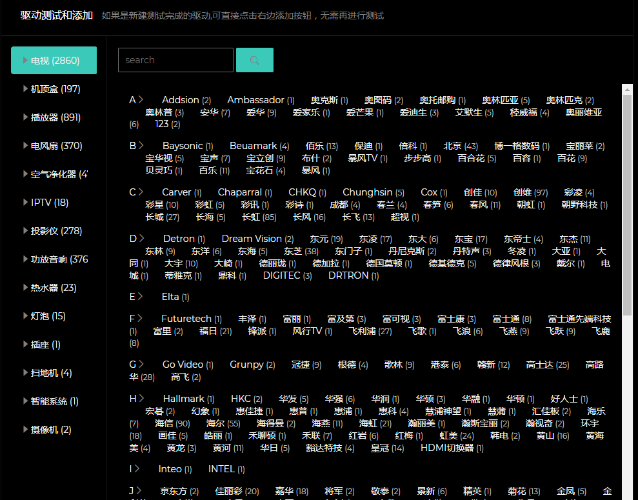Open the HKC (2) brand
This screenshot has width=638, height=500.
246,399
